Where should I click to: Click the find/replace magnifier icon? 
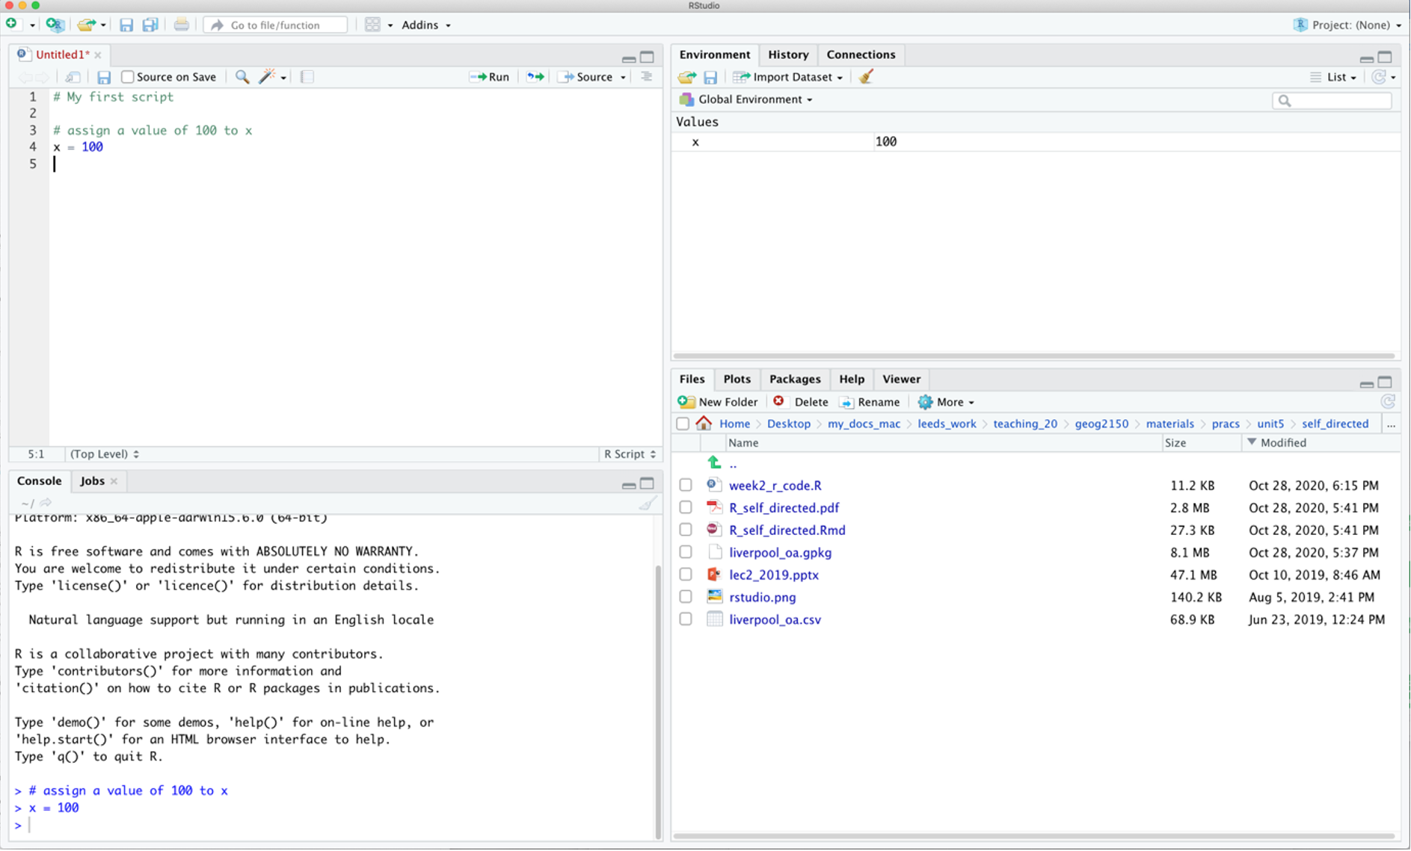(242, 77)
